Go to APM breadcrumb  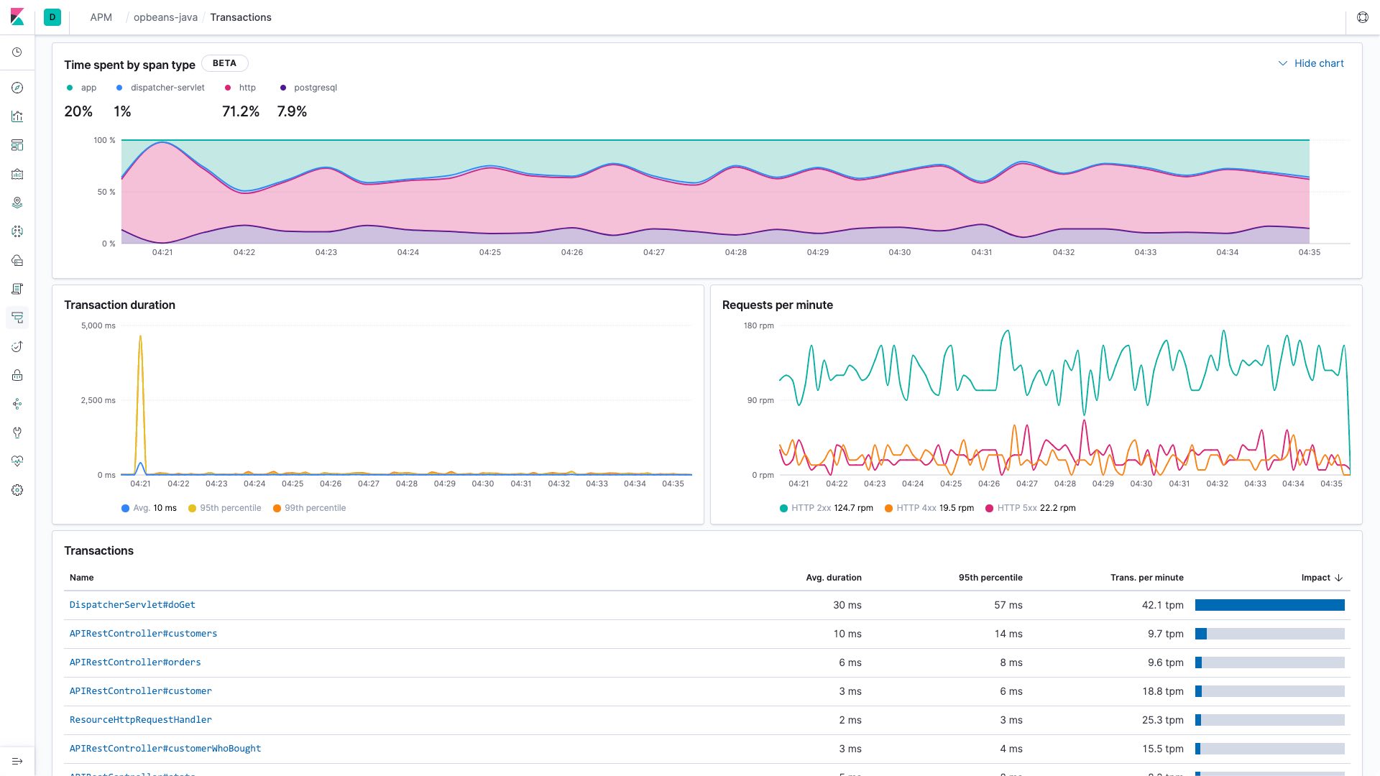[101, 17]
